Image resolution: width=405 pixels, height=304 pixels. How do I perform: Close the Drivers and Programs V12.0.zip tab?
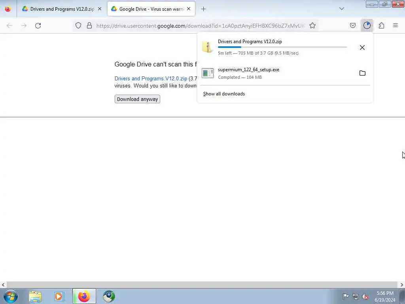100,9
